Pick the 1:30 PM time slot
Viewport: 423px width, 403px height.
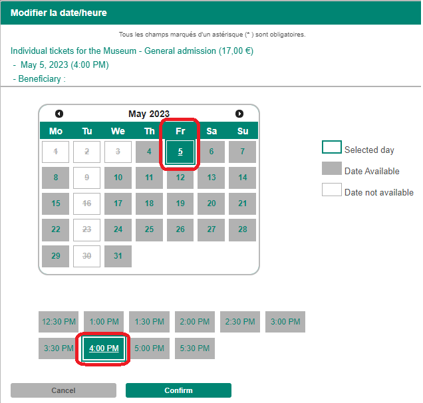pyautogui.click(x=149, y=322)
